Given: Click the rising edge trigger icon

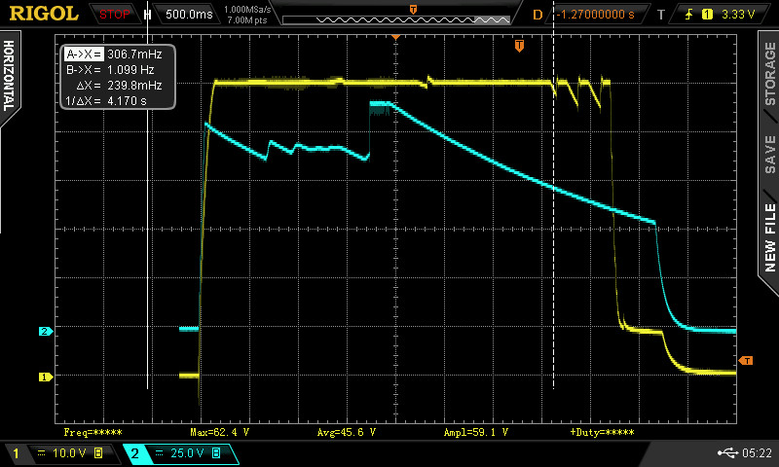Looking at the screenshot, I should [x=689, y=15].
